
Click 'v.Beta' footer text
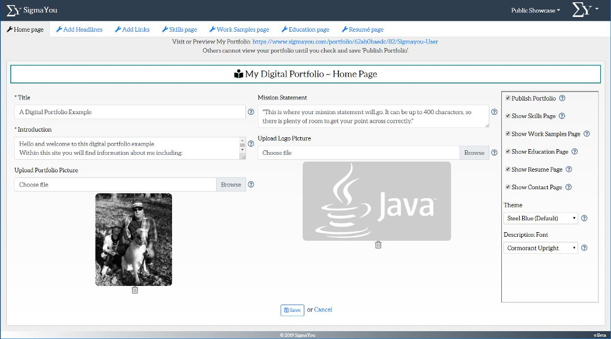point(600,335)
